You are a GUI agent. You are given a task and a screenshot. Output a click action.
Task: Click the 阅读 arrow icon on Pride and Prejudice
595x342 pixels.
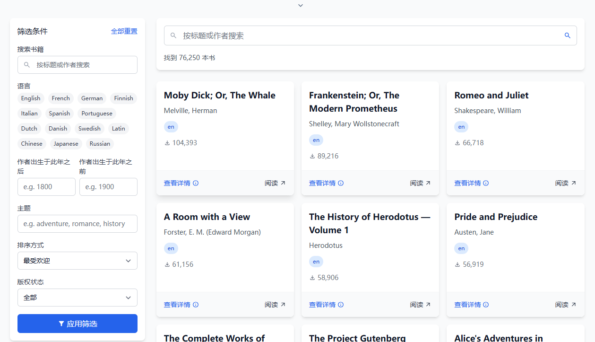pos(573,305)
